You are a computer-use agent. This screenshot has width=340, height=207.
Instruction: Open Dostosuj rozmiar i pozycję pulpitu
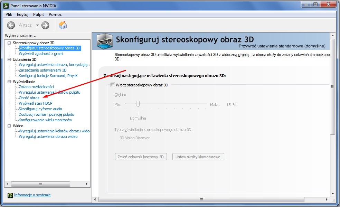point(46,114)
